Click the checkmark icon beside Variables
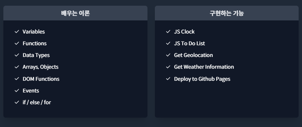This screenshot has height=127, width=302. tap(17, 31)
